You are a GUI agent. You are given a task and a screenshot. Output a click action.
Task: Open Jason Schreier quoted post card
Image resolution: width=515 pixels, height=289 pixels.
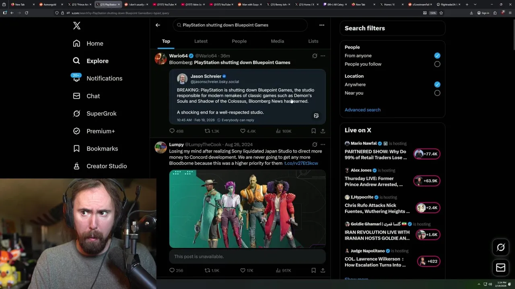[247, 96]
